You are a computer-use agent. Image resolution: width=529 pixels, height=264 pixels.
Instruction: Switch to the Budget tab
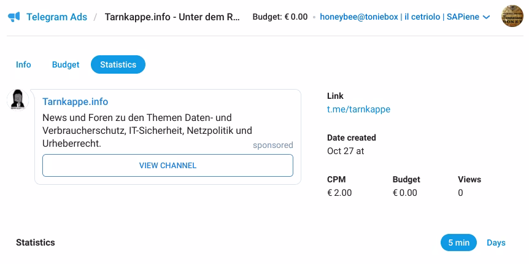tap(66, 64)
